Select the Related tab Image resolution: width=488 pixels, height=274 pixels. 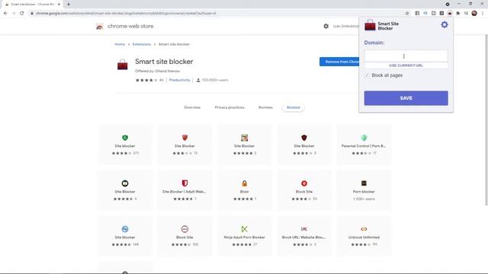pyautogui.click(x=293, y=107)
